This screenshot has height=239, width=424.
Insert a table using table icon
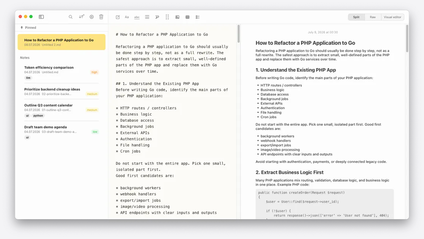(x=187, y=17)
